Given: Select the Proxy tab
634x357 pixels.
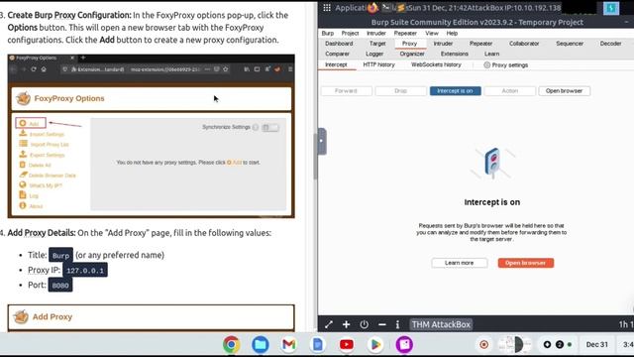Looking at the screenshot, I should 409,44.
